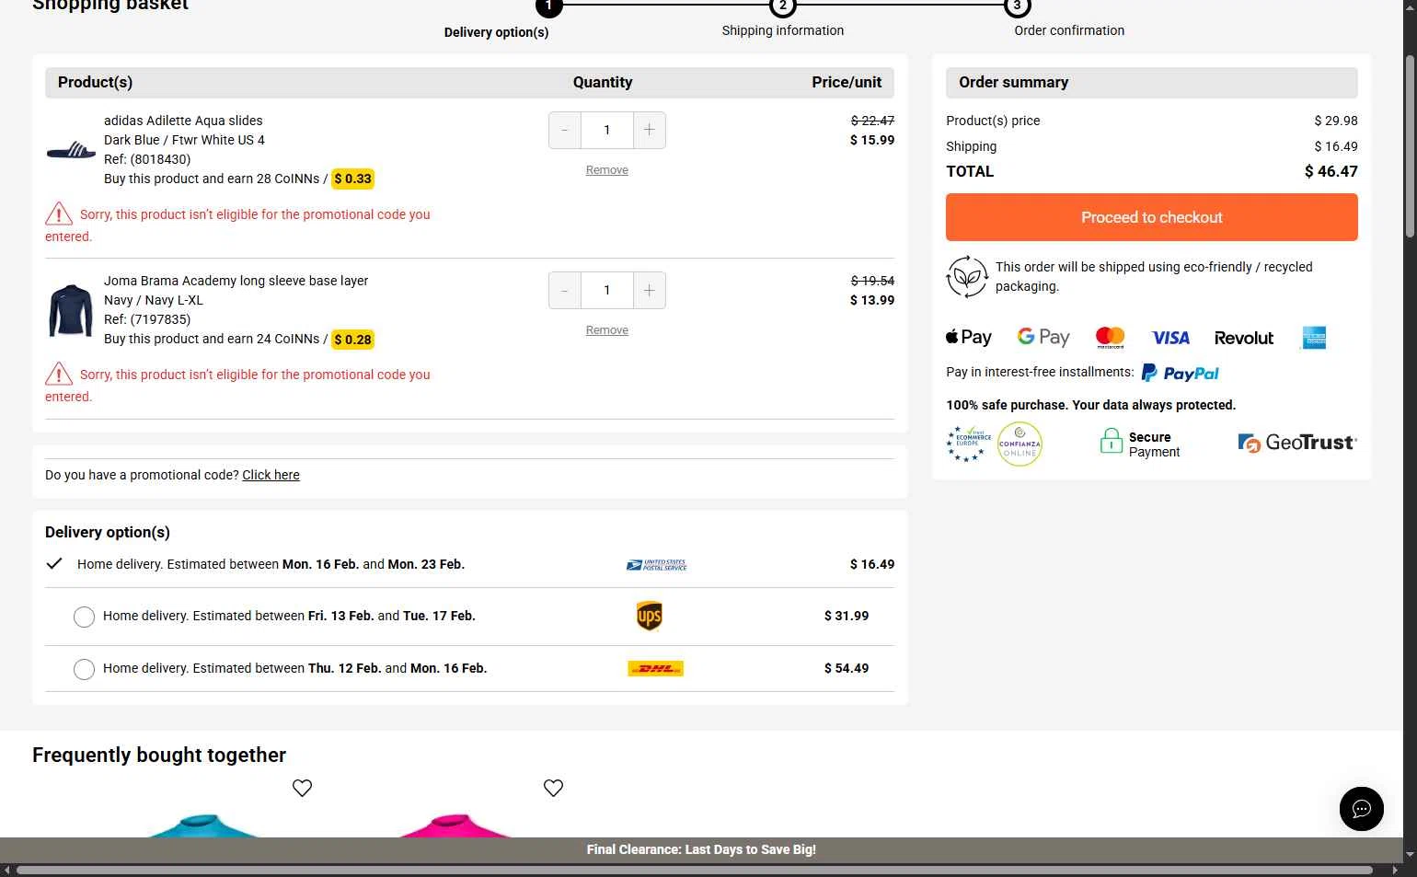Open Joma Brama Academy long sleeve title
The height and width of the screenshot is (877, 1417).
(236, 281)
